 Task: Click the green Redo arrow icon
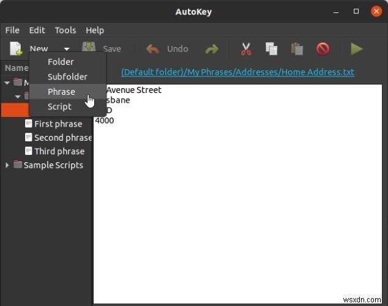coord(212,49)
